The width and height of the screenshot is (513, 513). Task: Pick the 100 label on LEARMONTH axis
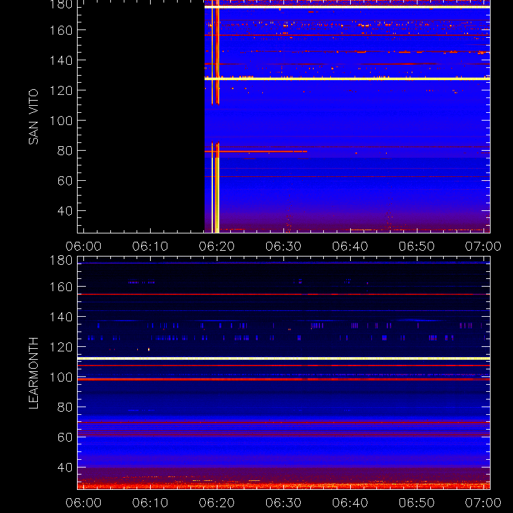pos(61,377)
